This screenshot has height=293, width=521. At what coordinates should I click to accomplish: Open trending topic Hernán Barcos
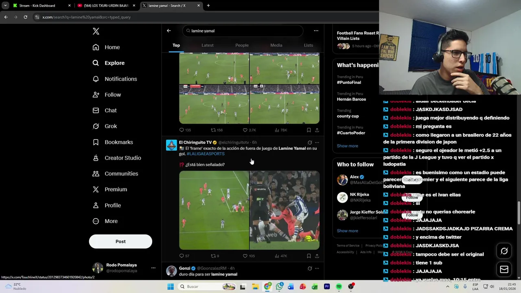point(351,99)
